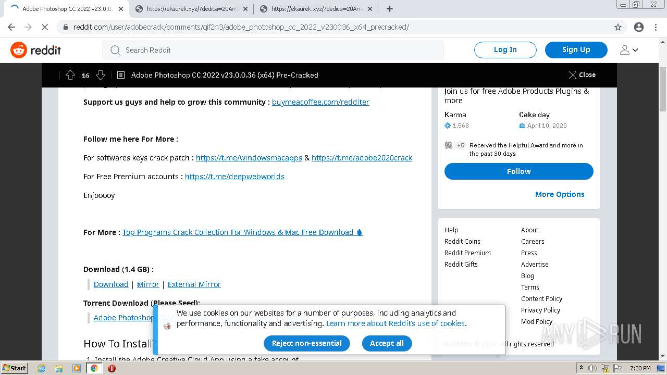Click the +5 awards badge
Screen dimensions: 667x375
461,145
